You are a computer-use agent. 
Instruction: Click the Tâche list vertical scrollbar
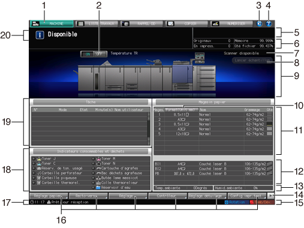click(x=149, y=128)
